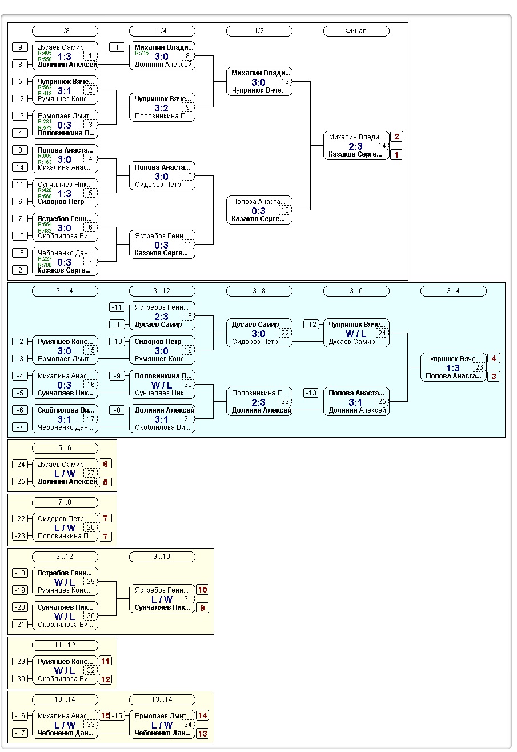Click match number 13 semifinal box
The height and width of the screenshot is (752, 517).
284,210
